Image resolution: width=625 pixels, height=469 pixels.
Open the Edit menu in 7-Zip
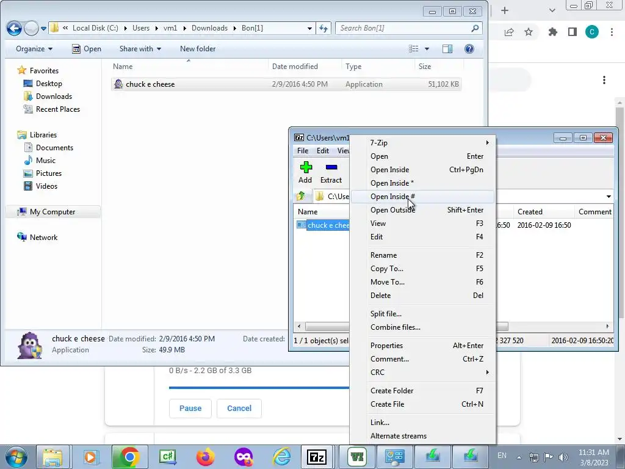(323, 151)
